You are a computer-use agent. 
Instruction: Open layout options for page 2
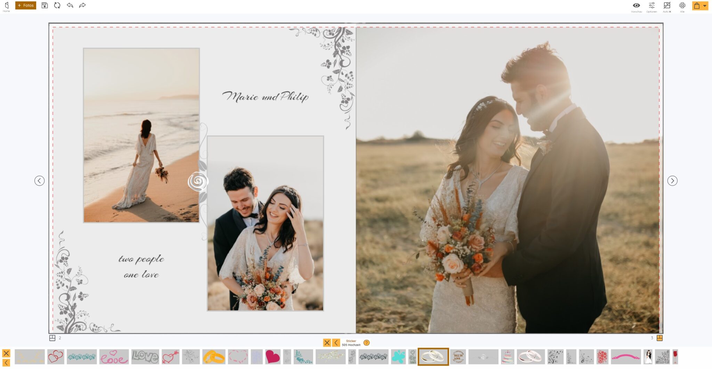pyautogui.click(x=52, y=338)
